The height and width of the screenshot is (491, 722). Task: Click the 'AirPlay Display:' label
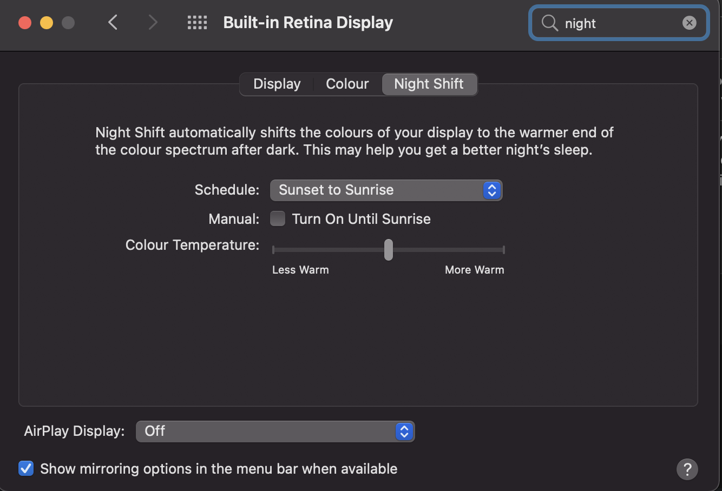[74, 431]
